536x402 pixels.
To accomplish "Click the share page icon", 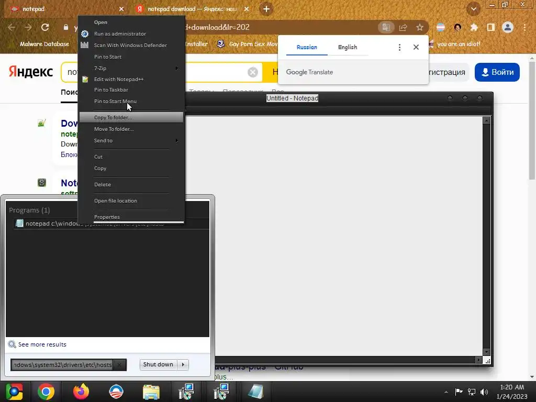I will (403, 27).
